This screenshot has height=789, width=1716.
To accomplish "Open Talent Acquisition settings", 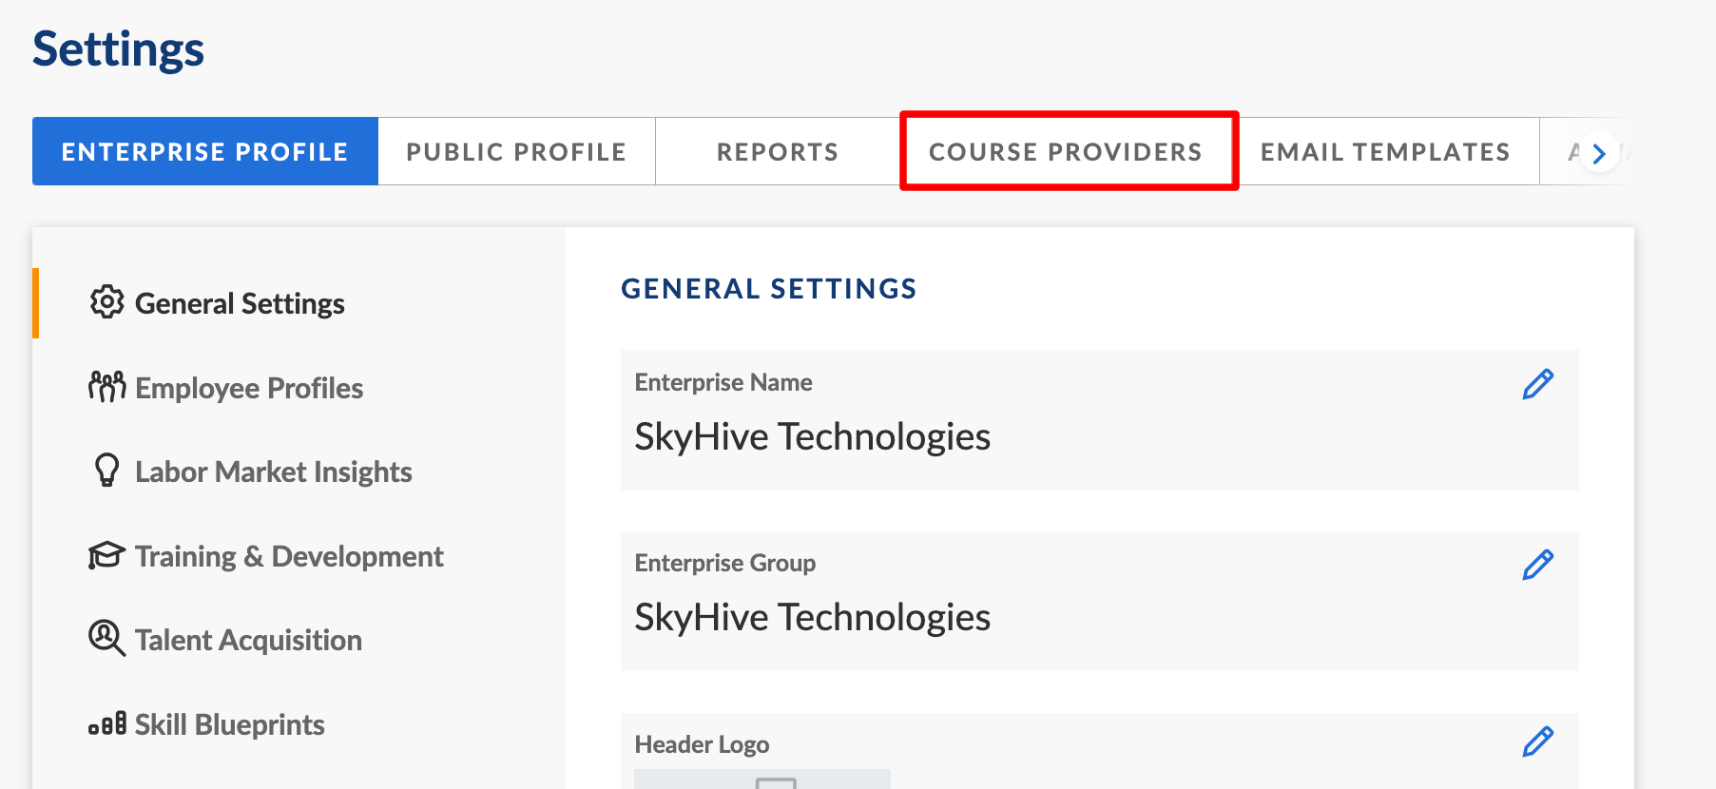I will click(248, 640).
